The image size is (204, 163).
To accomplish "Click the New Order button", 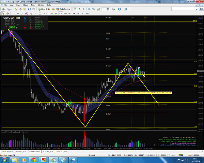I will pos(44,9).
